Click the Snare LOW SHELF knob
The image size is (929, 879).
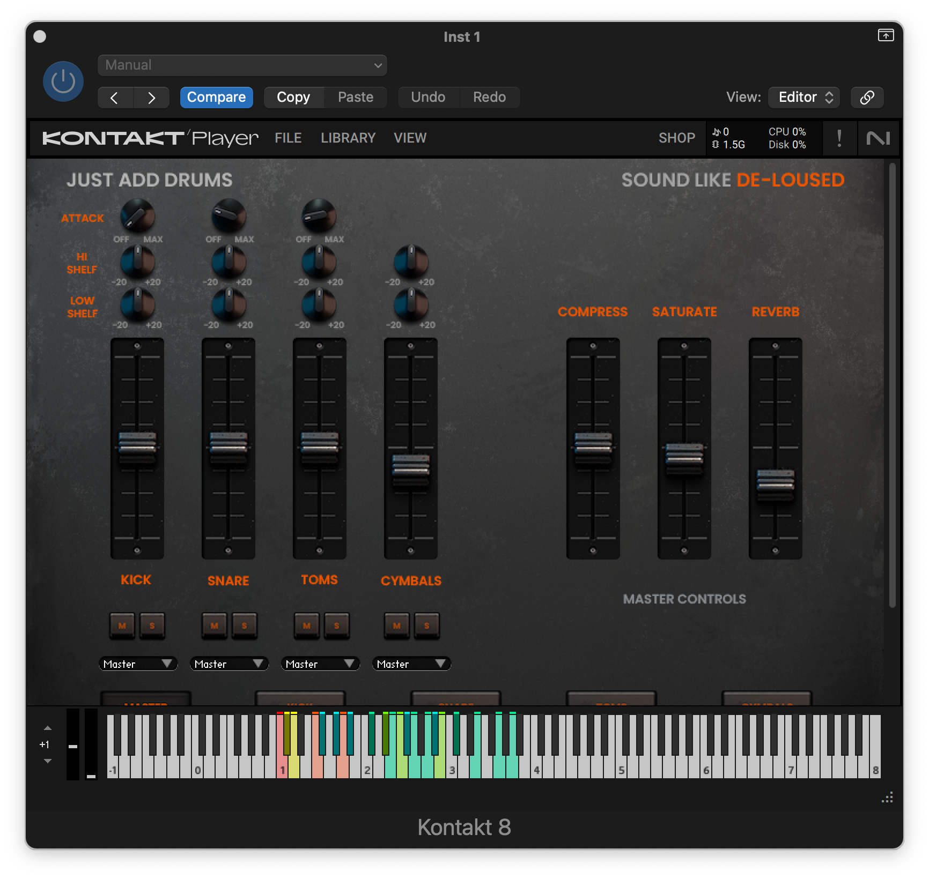click(x=229, y=304)
